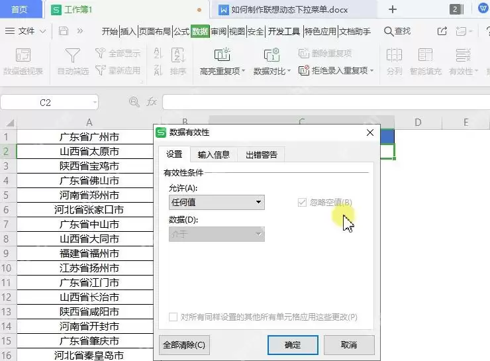Open the Security (安全) ribbon tab
This screenshot has height=361, width=490.
[256, 31]
